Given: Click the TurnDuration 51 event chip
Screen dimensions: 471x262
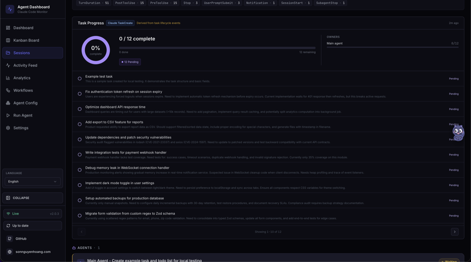Looking at the screenshot, I should click(x=93, y=3).
